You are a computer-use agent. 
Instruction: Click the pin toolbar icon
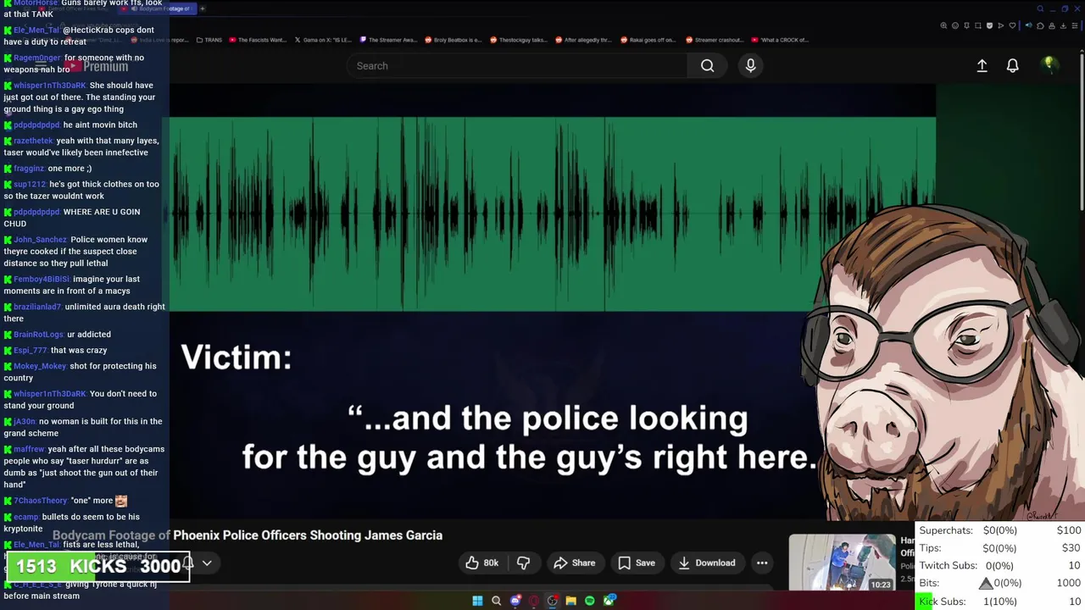click(x=966, y=25)
